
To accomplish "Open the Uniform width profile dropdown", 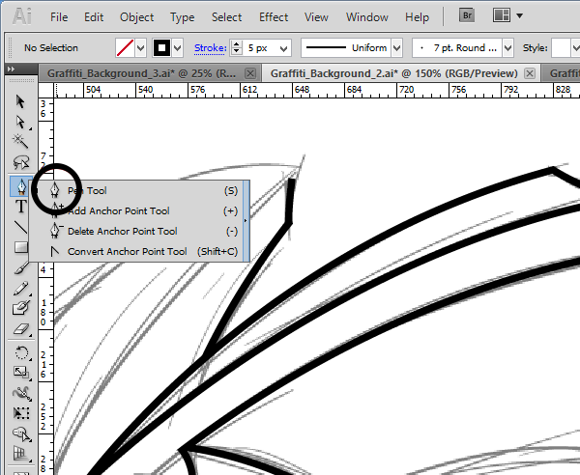I will point(396,48).
